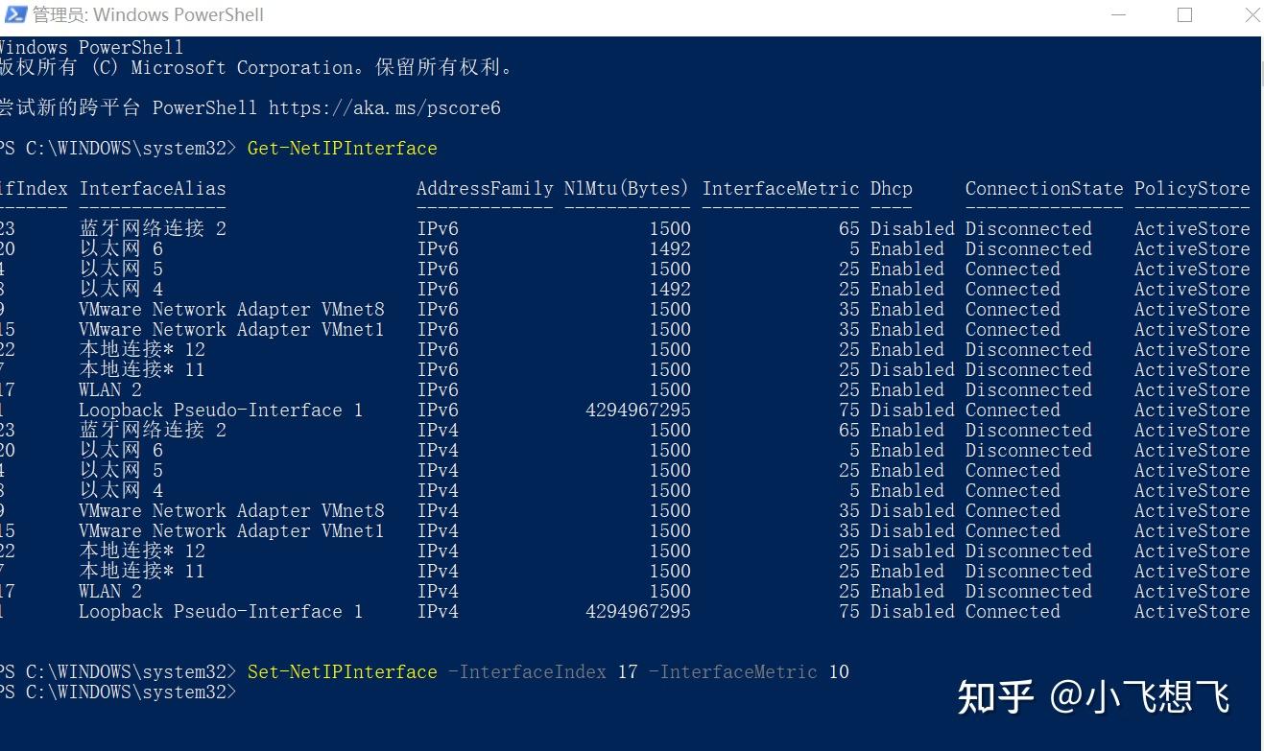Click the https://aka.ms/pscore6 link text
This screenshot has height=751, width=1264.
tap(384, 107)
